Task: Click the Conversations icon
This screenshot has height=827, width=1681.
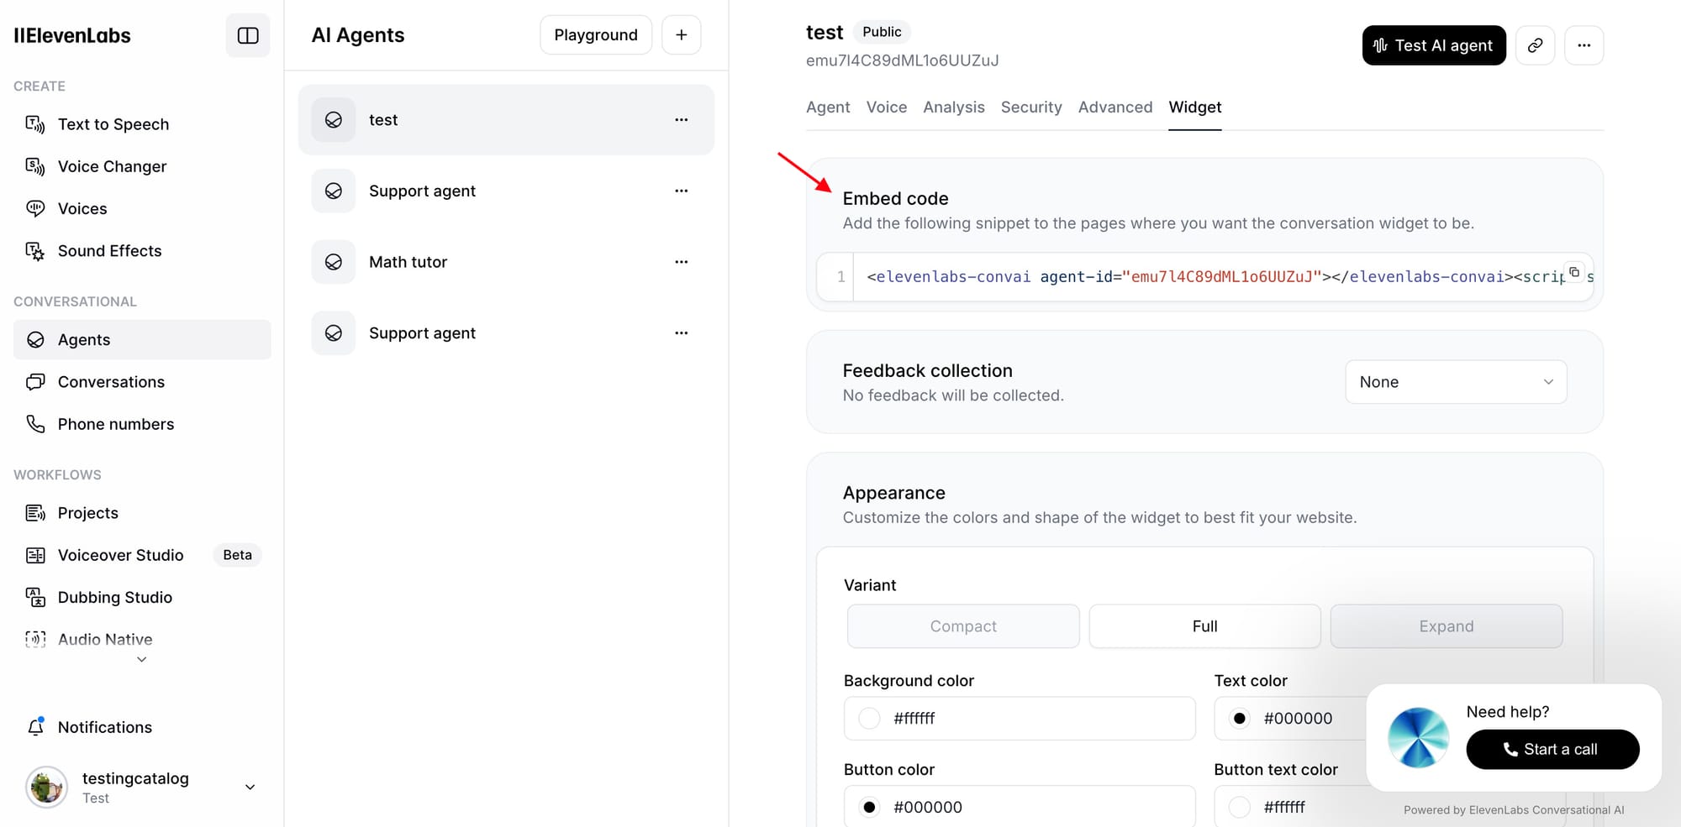Action: [x=35, y=382]
